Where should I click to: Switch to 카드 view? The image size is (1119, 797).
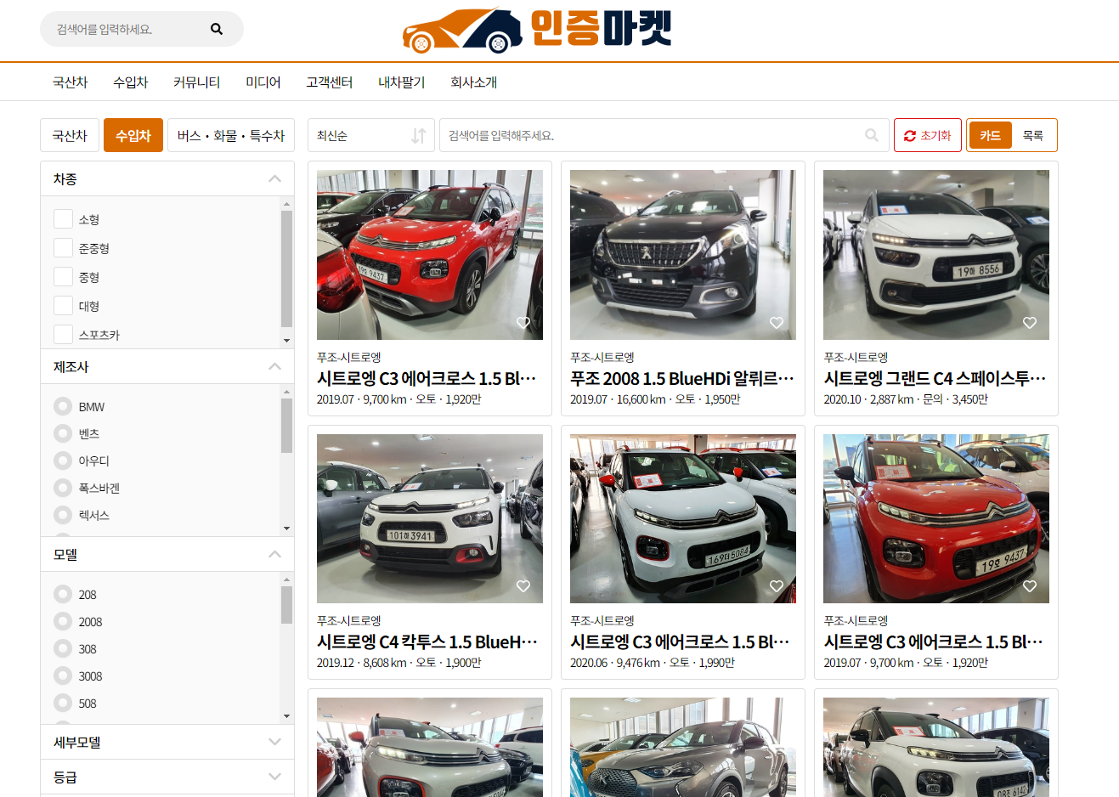(990, 135)
